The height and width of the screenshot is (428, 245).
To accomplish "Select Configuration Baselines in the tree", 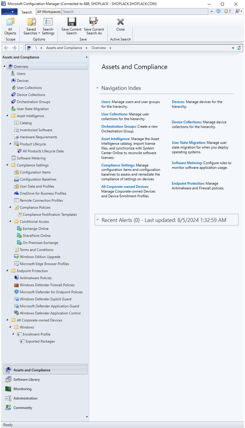I will click(38, 179).
